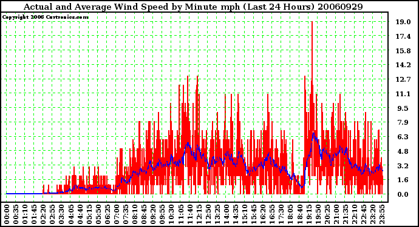Click the 19.0 mph wind spike peak
Image resolution: width=419 pixels, height=227 pixels.
pyautogui.click(x=312, y=22)
